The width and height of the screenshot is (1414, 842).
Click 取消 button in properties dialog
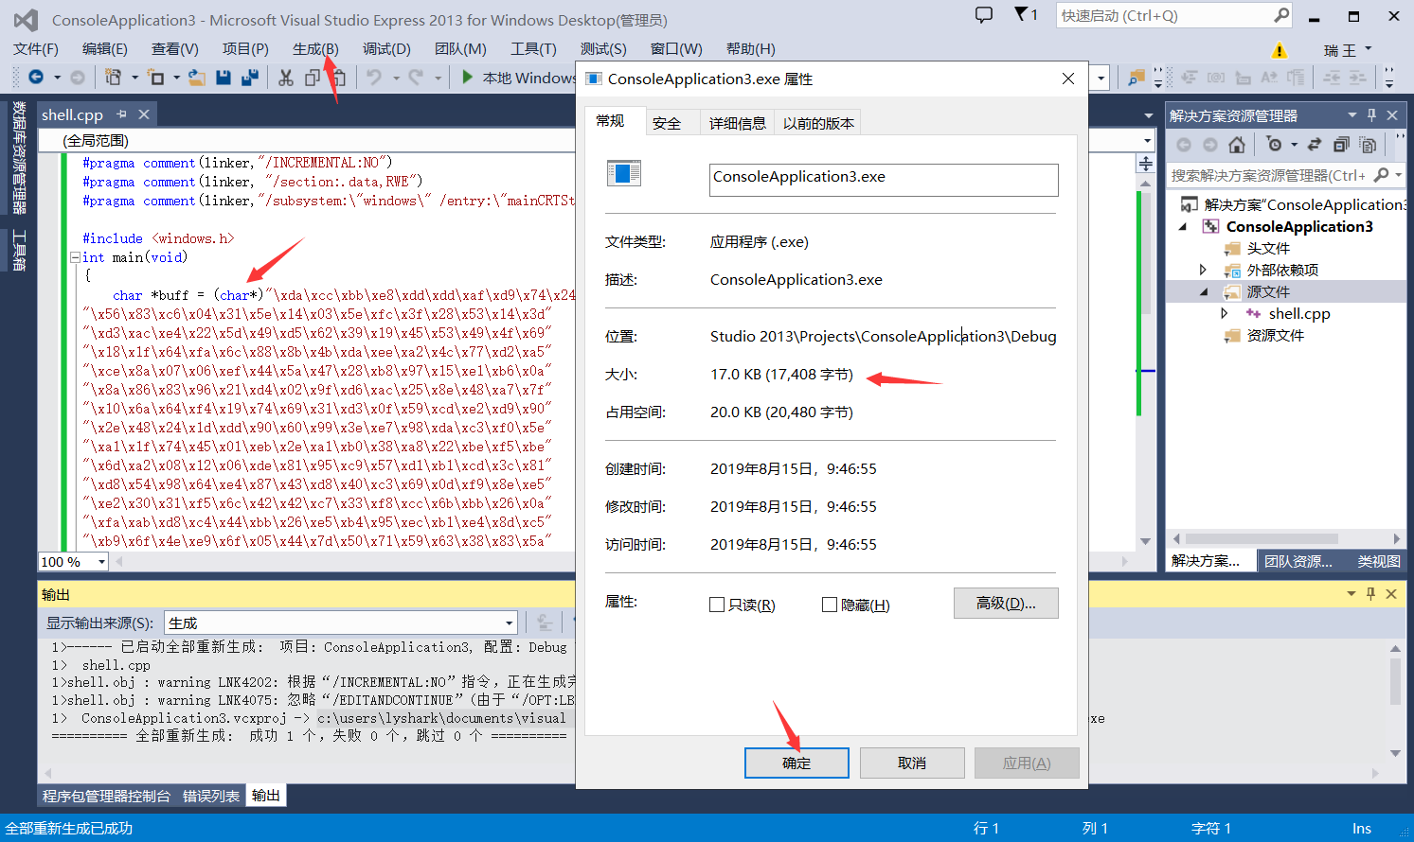pos(912,763)
